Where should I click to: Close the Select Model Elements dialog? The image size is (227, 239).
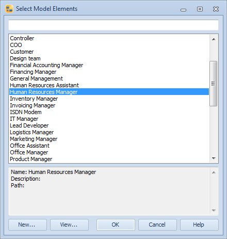pyautogui.click(x=216, y=9)
